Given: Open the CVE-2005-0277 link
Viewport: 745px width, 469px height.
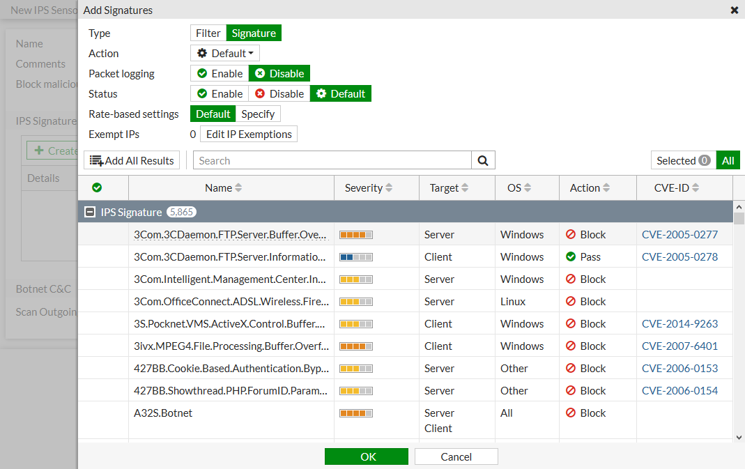Looking at the screenshot, I should 679,234.
